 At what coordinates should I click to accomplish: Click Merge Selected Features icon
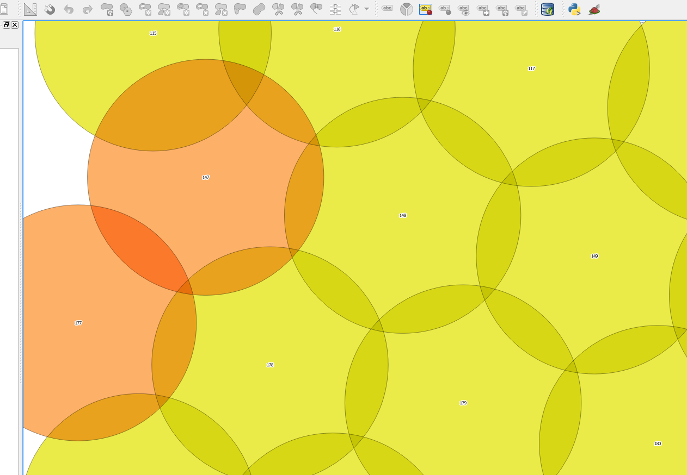click(316, 9)
